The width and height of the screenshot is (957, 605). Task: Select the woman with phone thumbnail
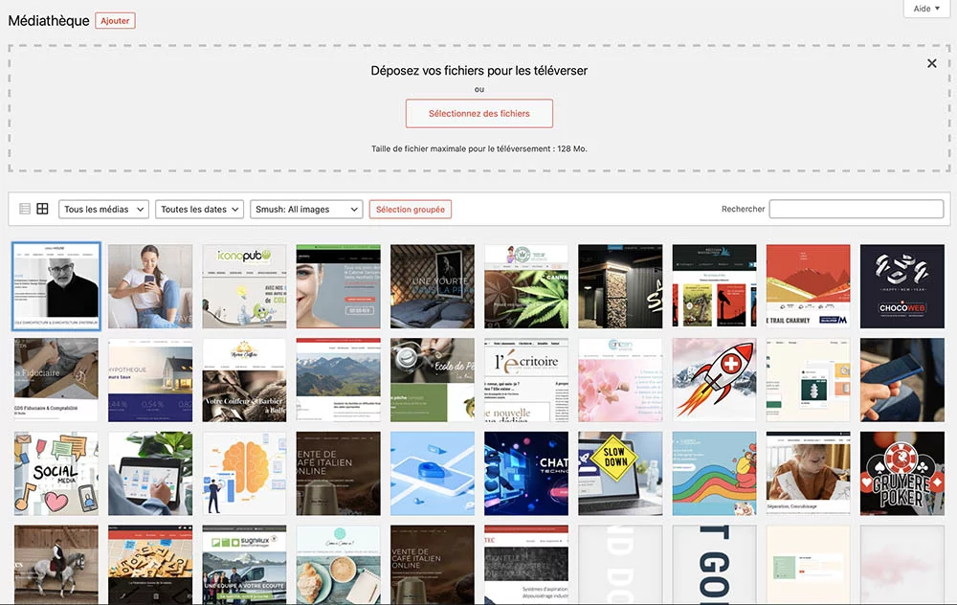tap(150, 286)
